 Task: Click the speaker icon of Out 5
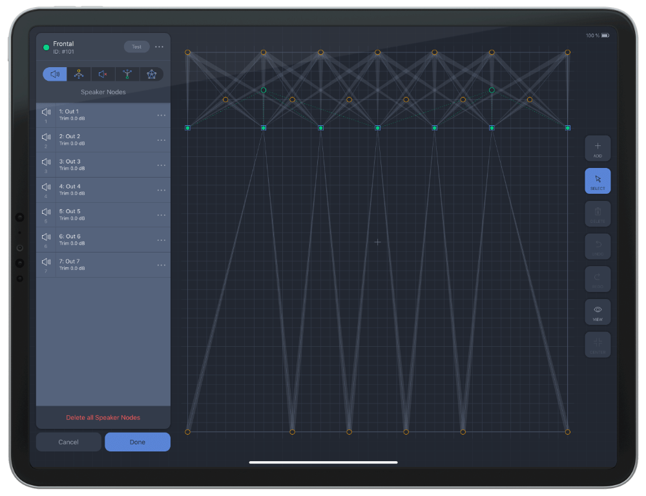(x=46, y=212)
